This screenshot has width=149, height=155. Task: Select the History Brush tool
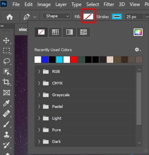click(x=6, y=145)
